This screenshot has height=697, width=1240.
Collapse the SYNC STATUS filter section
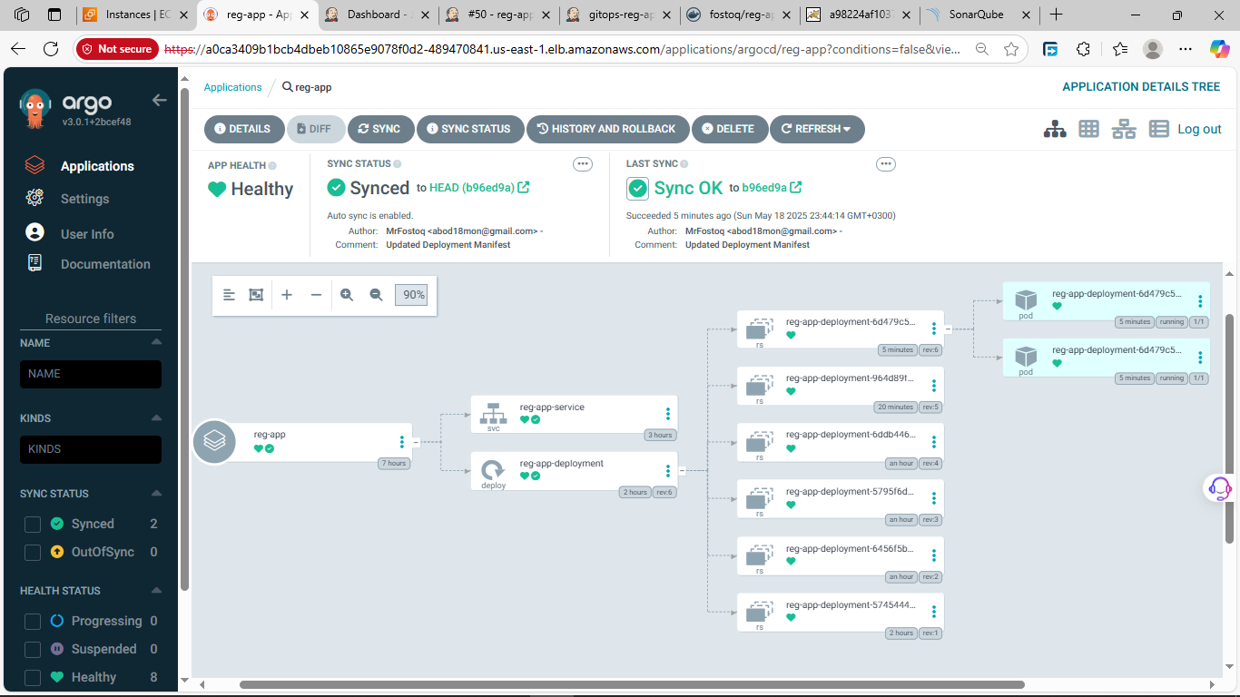(156, 493)
